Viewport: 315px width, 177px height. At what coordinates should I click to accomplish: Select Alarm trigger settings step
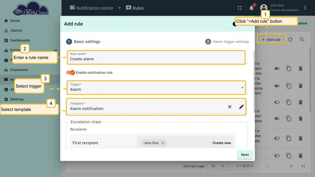click(x=227, y=42)
